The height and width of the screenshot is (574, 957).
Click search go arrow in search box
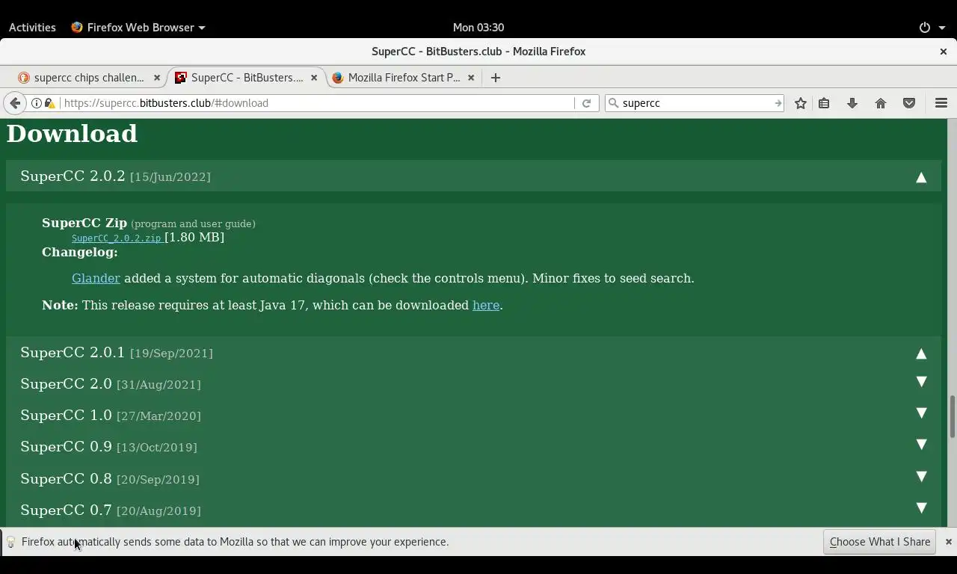(778, 103)
